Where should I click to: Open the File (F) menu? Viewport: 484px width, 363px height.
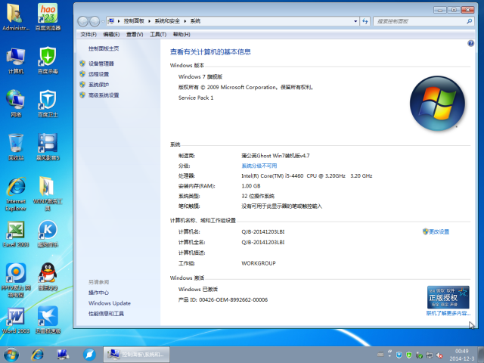click(88, 34)
